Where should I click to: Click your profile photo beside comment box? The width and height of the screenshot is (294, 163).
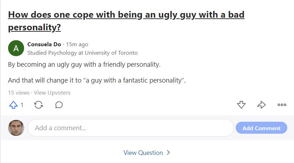pos(16,128)
